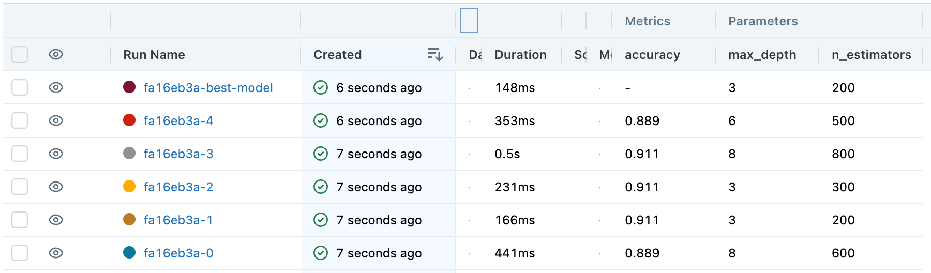The image size is (931, 273).
Task: Click the Duration column header
Action: (x=520, y=55)
